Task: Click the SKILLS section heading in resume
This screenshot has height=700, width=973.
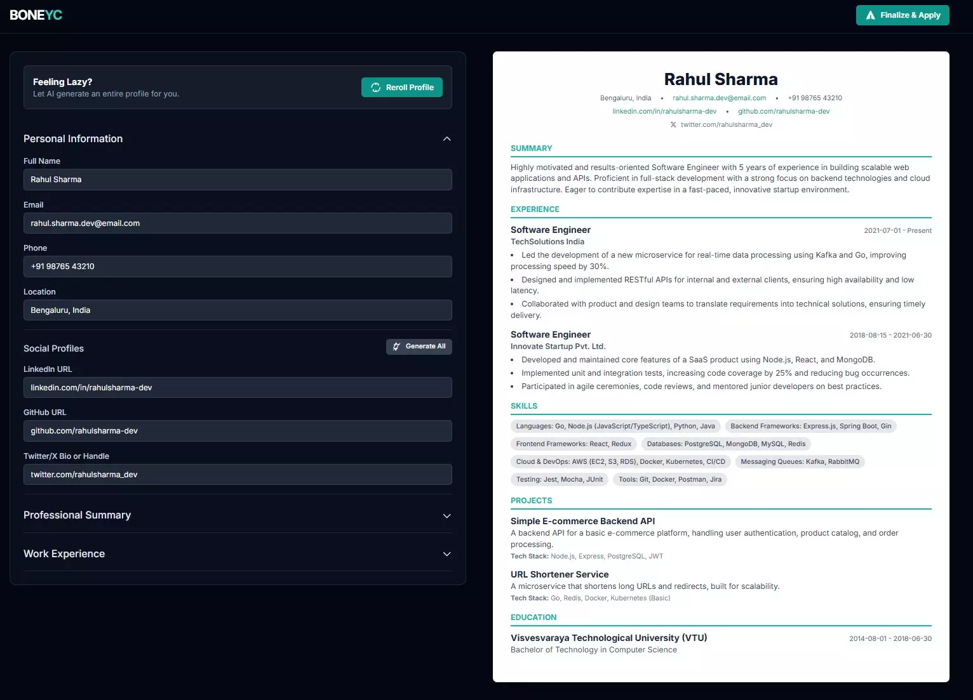Action: pyautogui.click(x=524, y=406)
